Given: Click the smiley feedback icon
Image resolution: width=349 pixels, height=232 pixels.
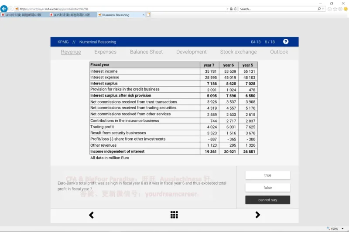Looking at the screenshot, I should click(345, 9).
